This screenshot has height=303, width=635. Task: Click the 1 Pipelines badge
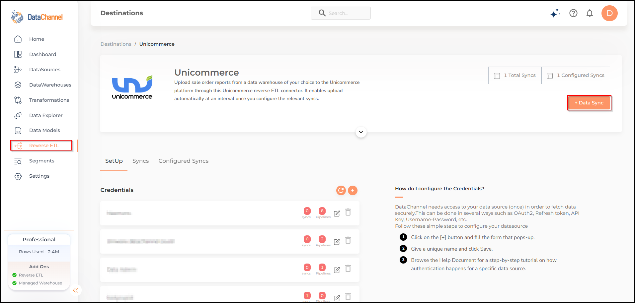[x=322, y=267]
